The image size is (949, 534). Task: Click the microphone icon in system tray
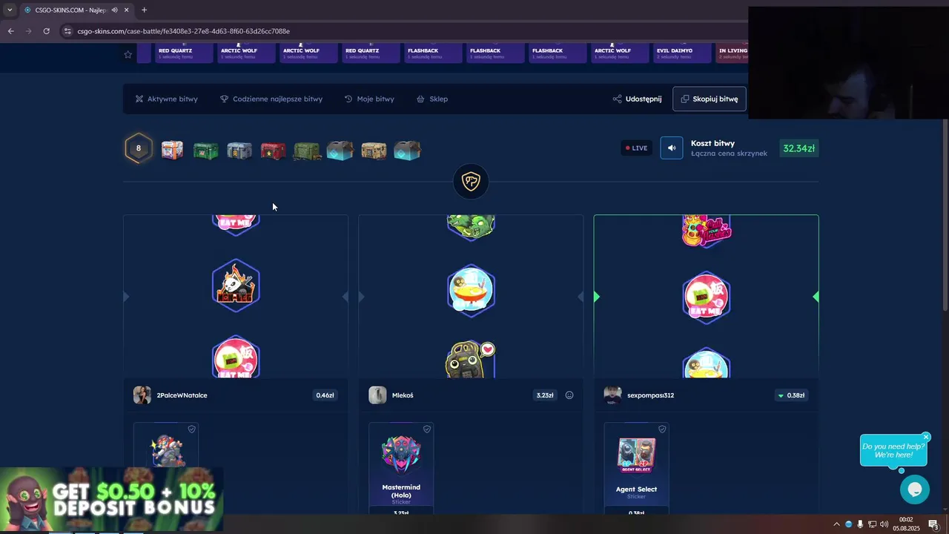[860, 524]
